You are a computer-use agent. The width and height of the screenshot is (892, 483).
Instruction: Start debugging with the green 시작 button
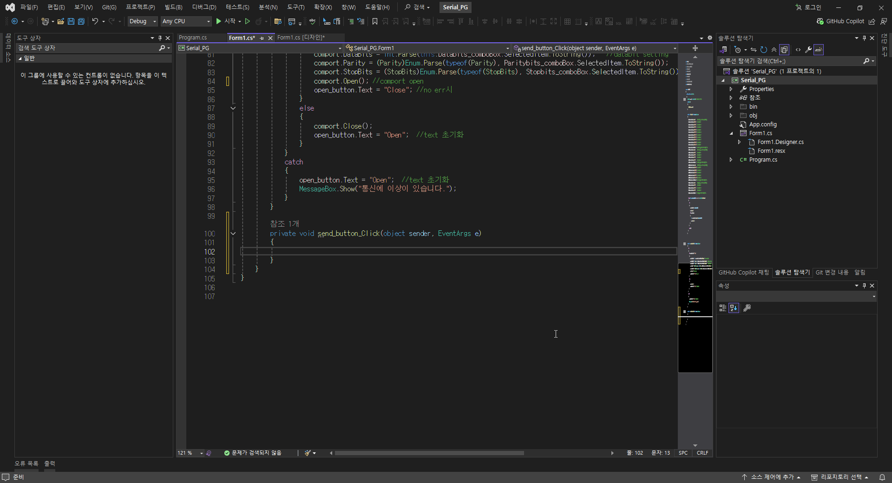(225, 21)
